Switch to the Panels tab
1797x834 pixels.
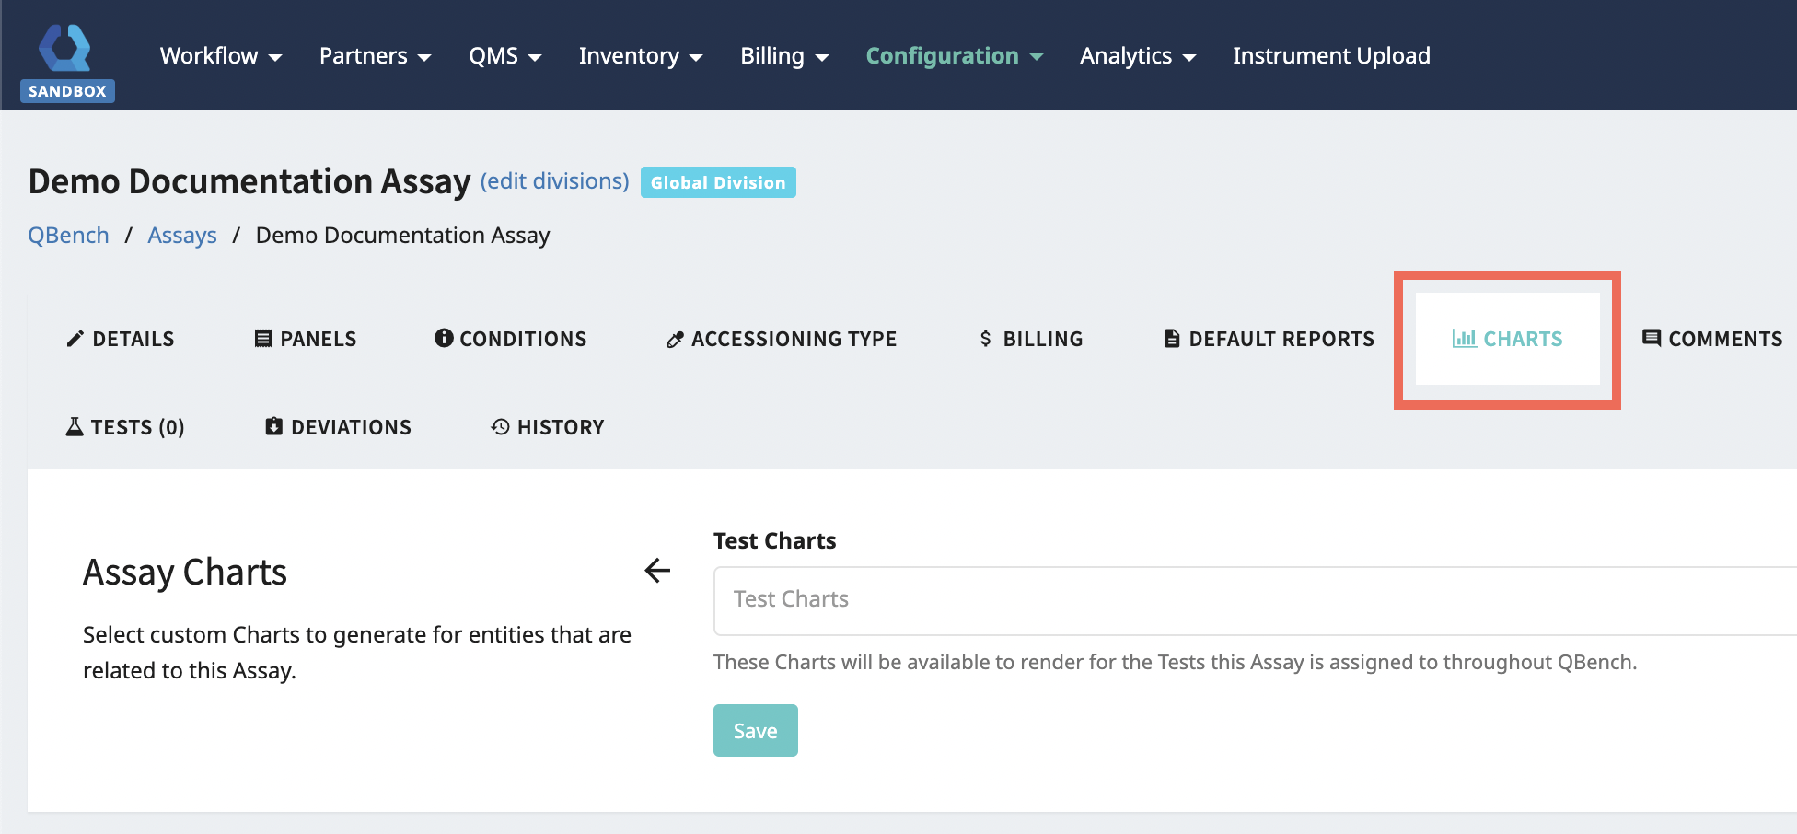(x=305, y=339)
